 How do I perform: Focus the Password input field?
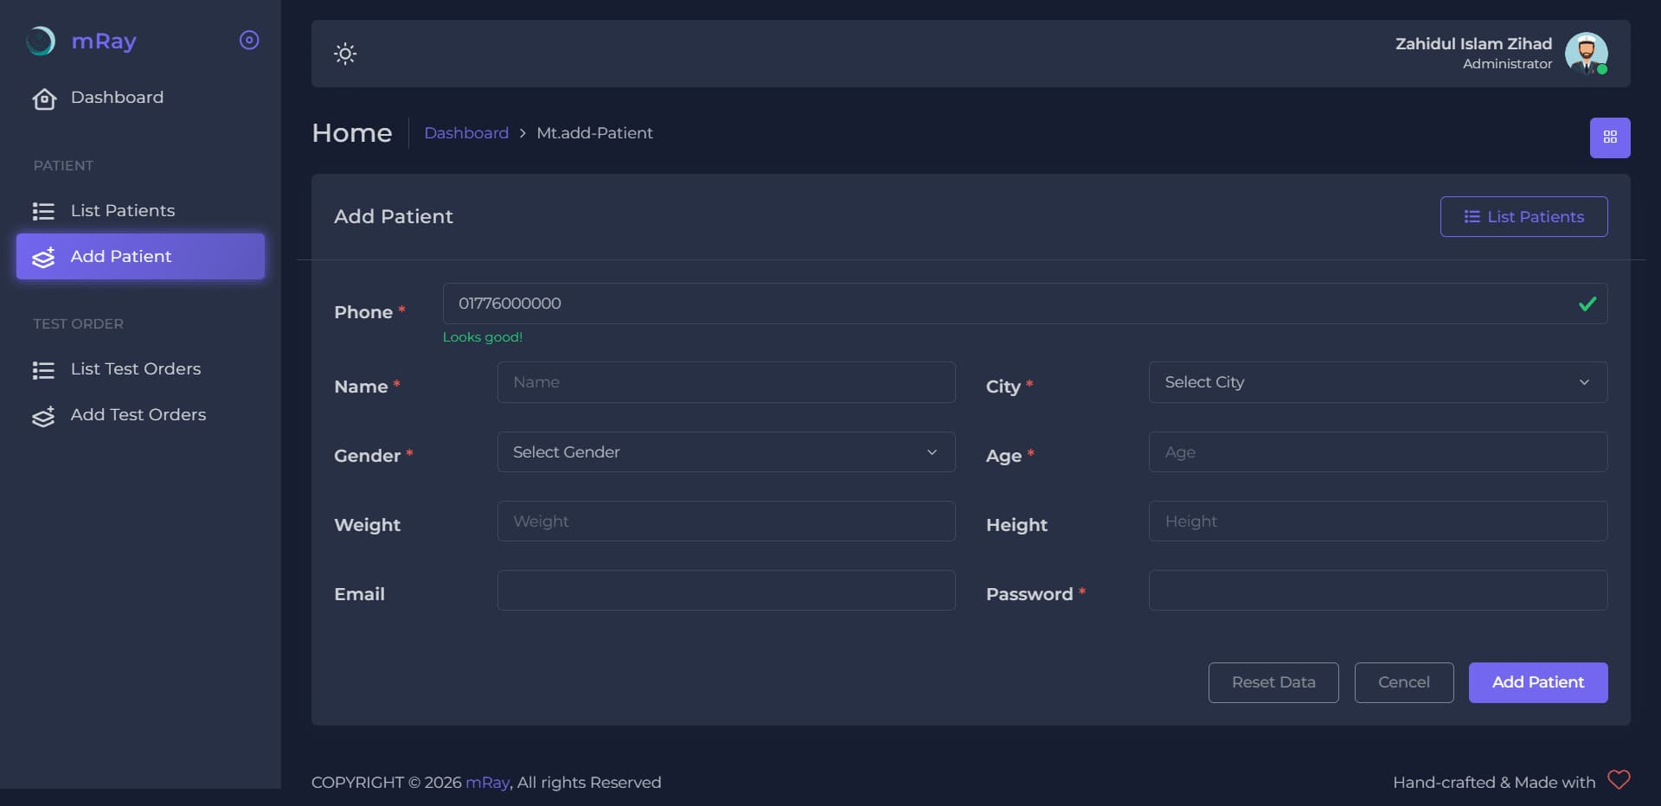pos(1378,591)
